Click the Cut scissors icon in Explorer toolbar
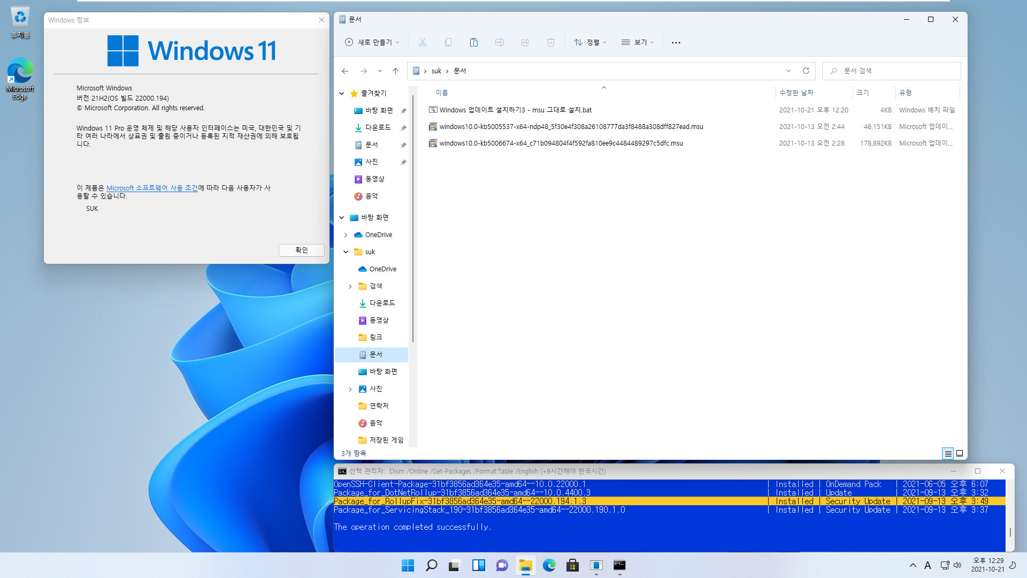Screen dimensions: 1027x578 pyautogui.click(x=422, y=42)
